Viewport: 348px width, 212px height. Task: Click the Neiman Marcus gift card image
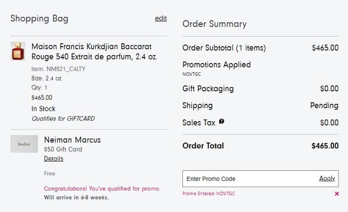click(24, 144)
